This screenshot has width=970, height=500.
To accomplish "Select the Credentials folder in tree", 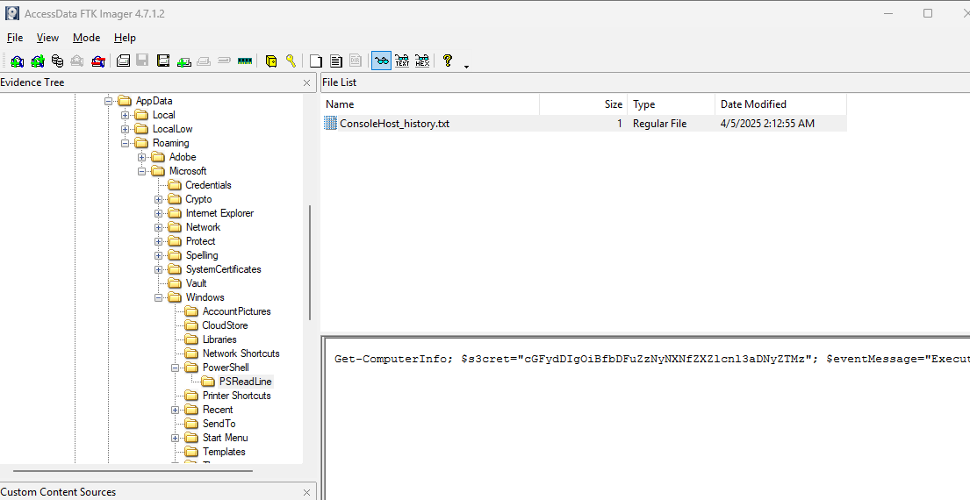I will 208,185.
